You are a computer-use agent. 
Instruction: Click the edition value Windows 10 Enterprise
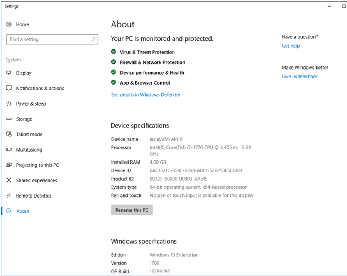(x=173, y=255)
